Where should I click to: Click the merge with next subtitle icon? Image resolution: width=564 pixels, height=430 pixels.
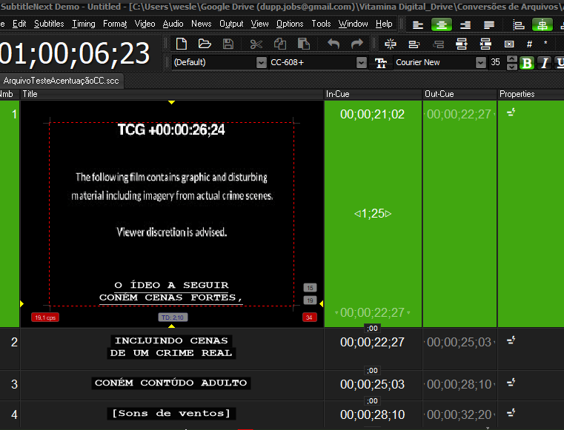[x=414, y=44]
